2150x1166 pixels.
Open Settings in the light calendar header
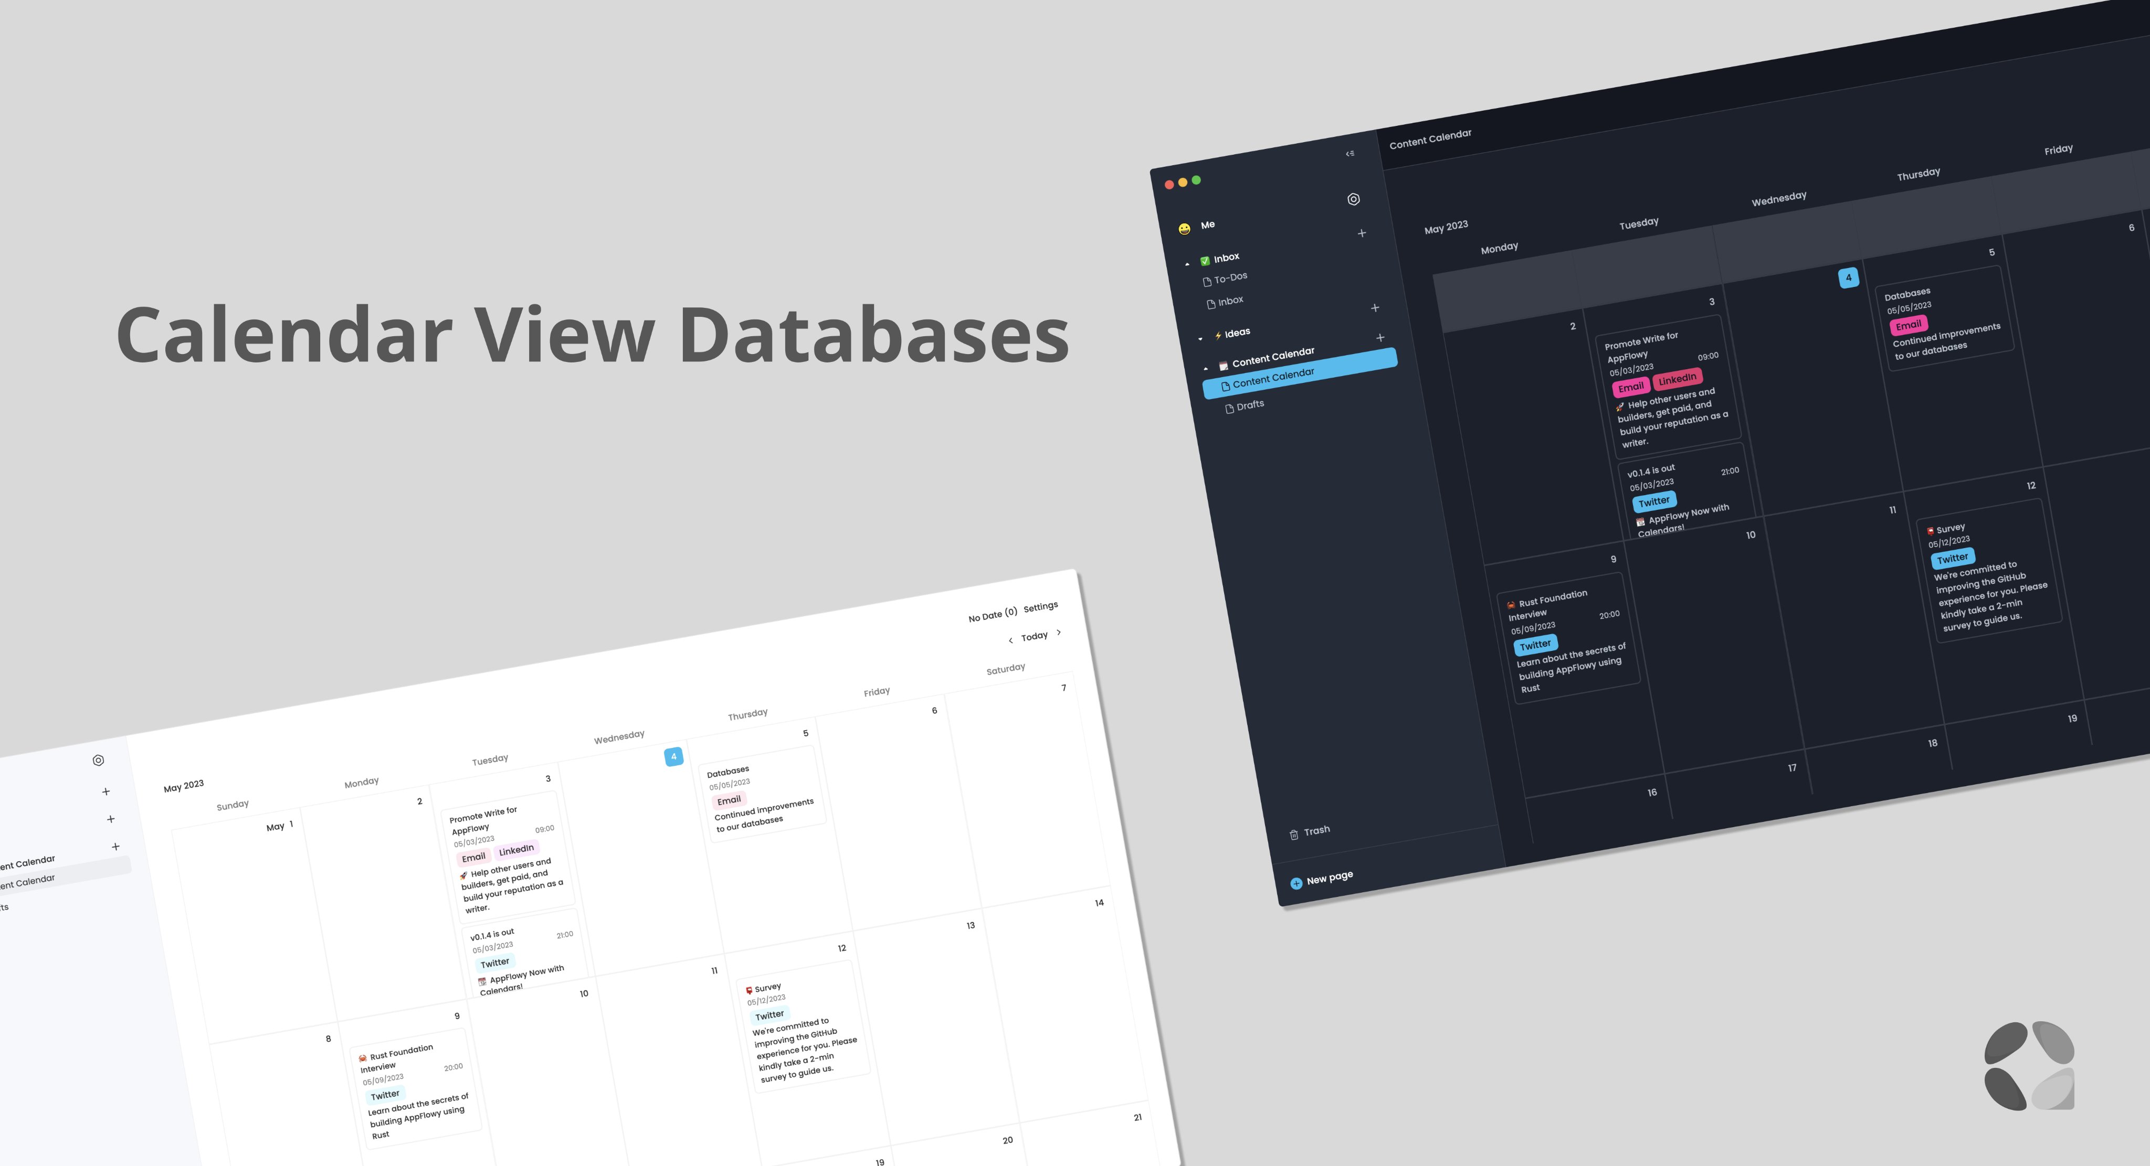[x=1040, y=607]
